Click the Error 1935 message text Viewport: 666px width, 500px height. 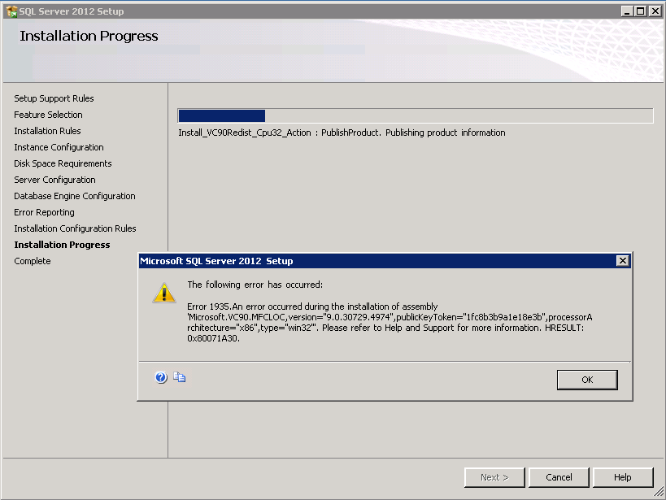click(x=390, y=323)
